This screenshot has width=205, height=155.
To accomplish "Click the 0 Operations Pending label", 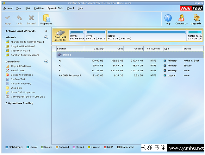I will [x=19, y=103].
